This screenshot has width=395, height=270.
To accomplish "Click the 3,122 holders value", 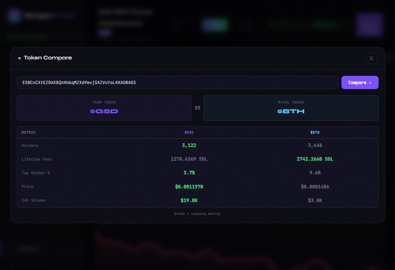I will [189, 145].
